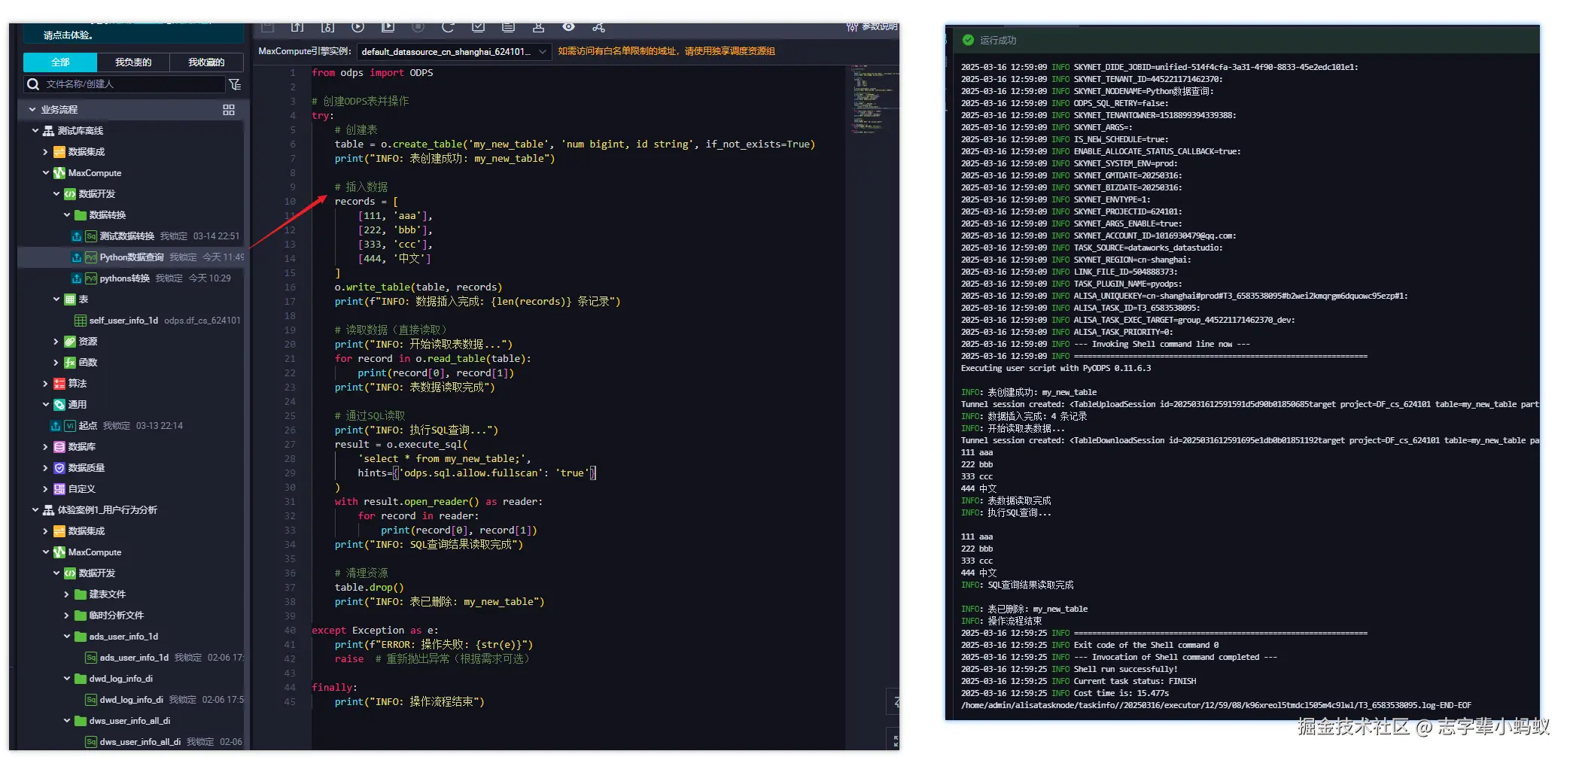1570x757 pixels.
Task: Click the checkmark-box toolbar icon
Action: coord(478,27)
